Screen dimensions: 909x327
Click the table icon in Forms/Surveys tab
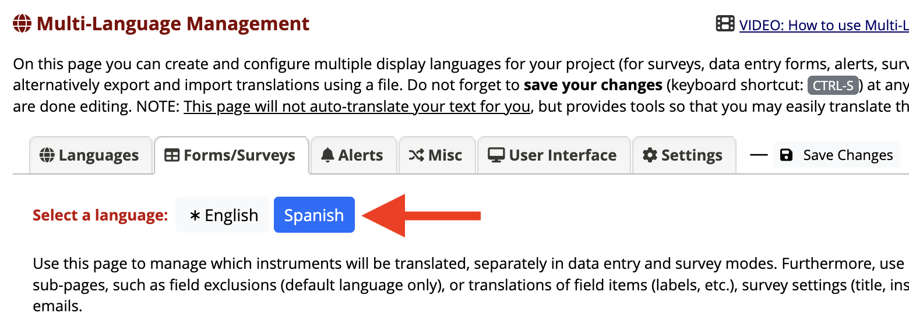172,155
